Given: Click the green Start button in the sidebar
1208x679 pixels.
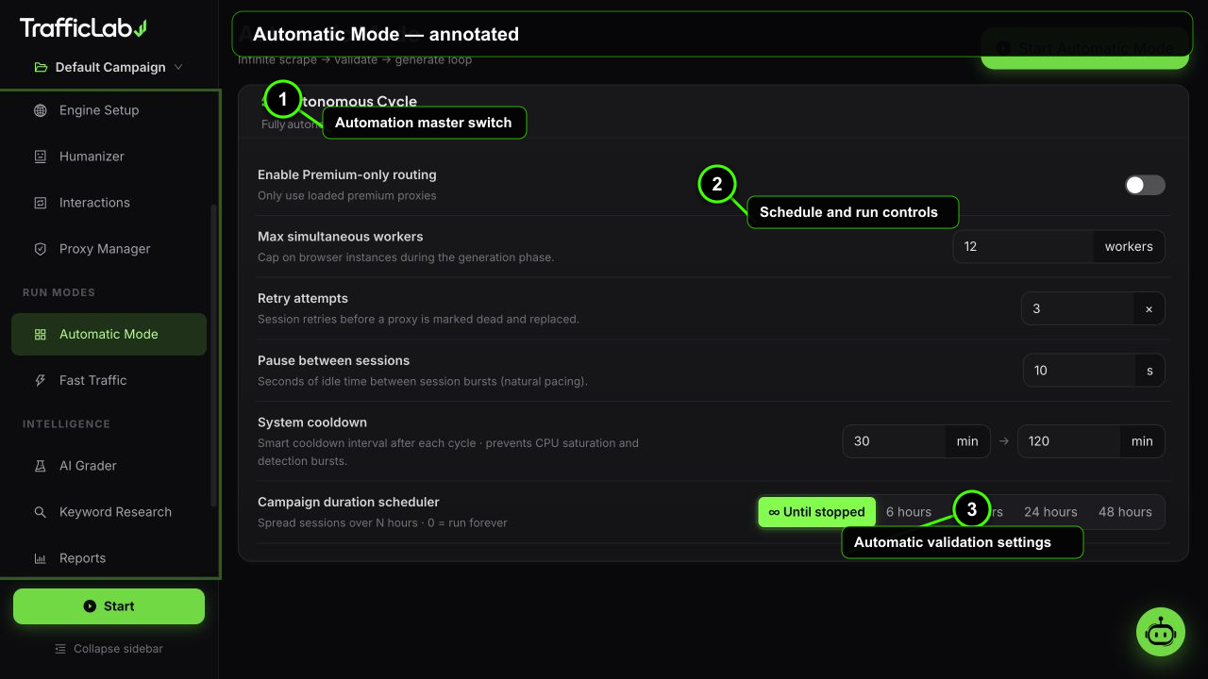Looking at the screenshot, I should click(109, 606).
